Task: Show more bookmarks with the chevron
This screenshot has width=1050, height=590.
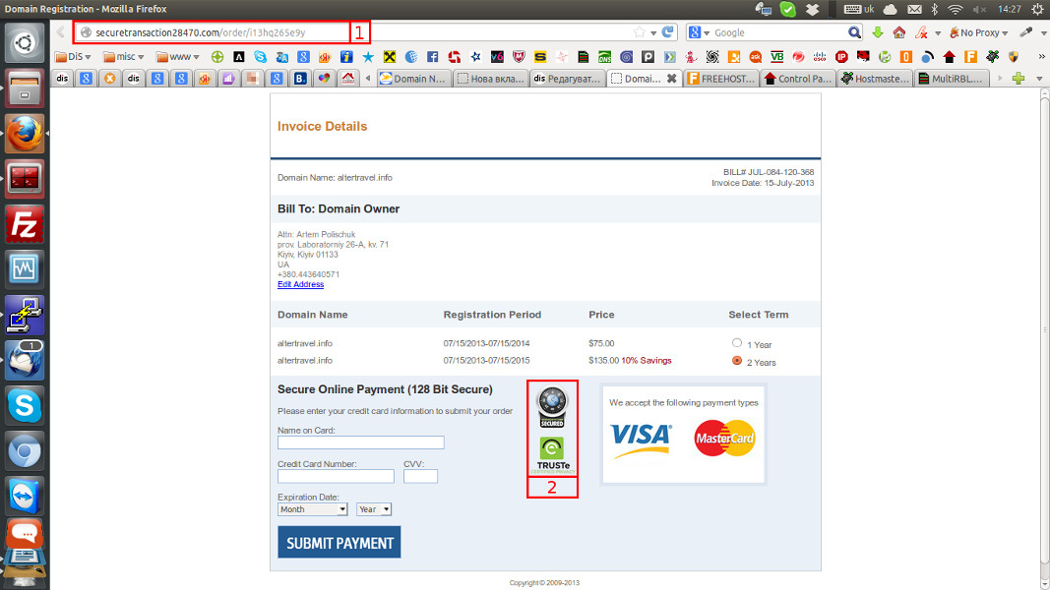Action: click(x=1041, y=57)
